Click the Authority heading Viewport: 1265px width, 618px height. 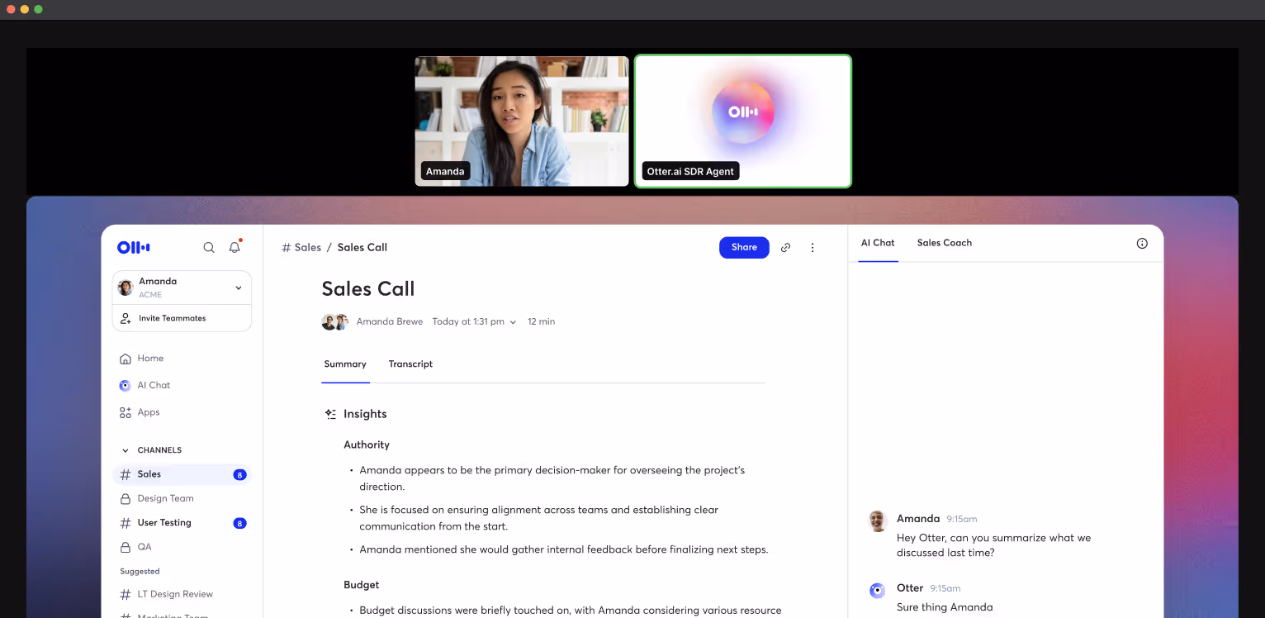pyautogui.click(x=367, y=445)
